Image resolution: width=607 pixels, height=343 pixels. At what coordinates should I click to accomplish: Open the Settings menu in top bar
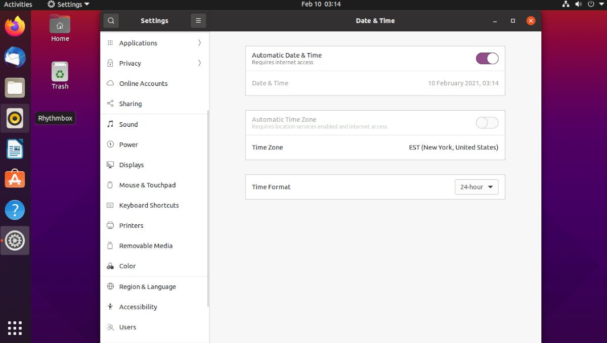pos(68,4)
